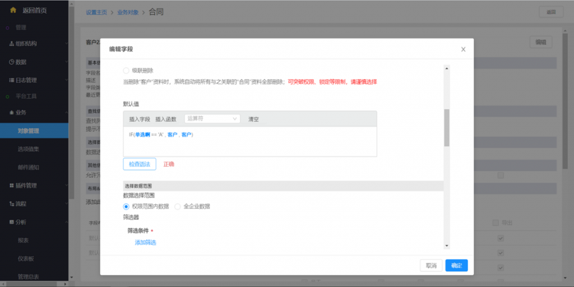Click the 流程 icon in the sidebar
574x287 pixels.
(11, 203)
